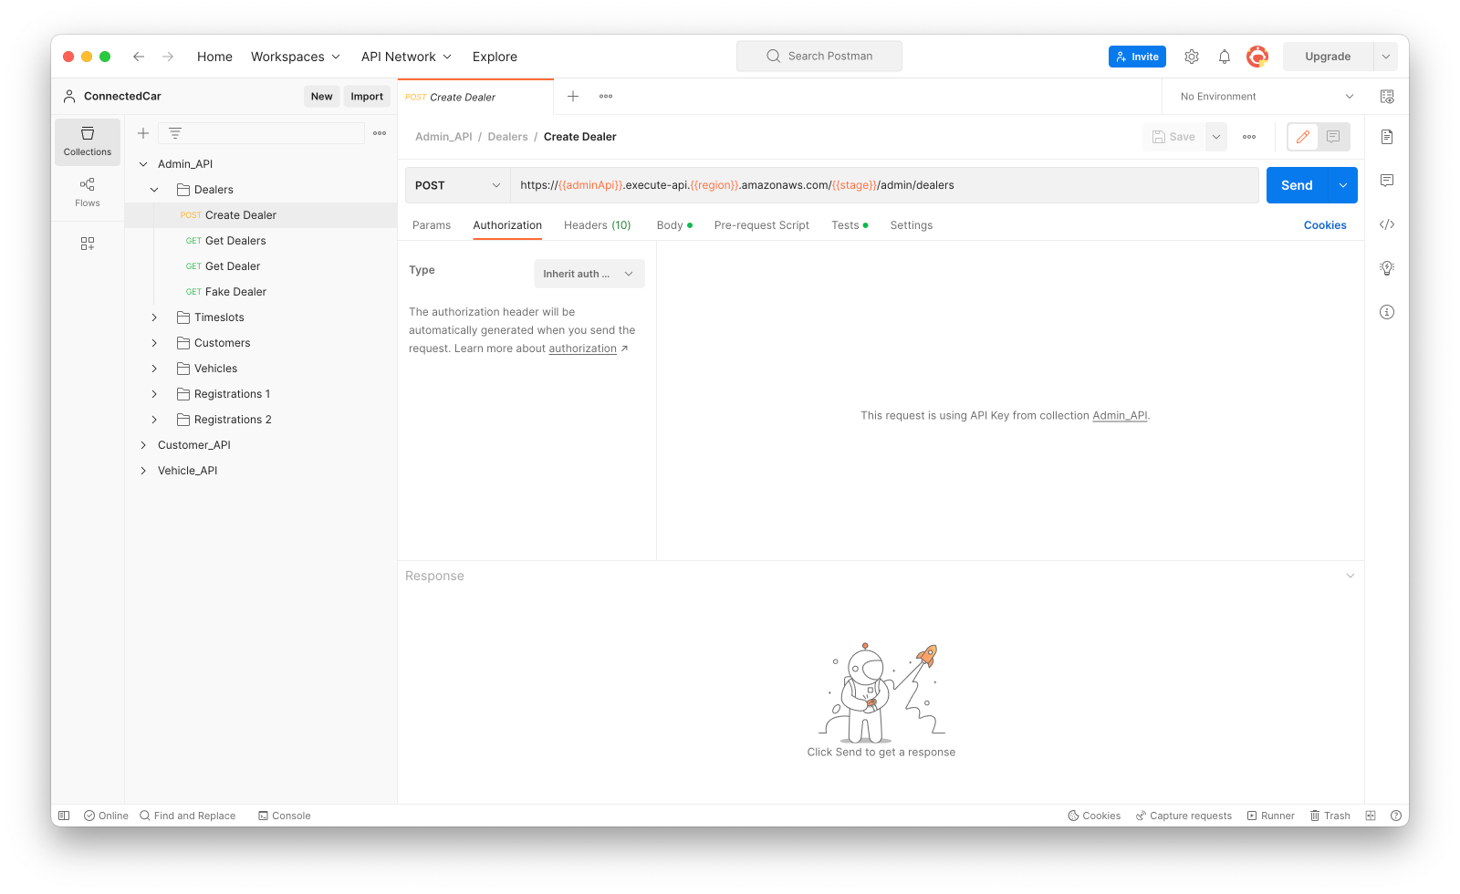Click the Send button
This screenshot has width=1460, height=894.
[1297, 185]
